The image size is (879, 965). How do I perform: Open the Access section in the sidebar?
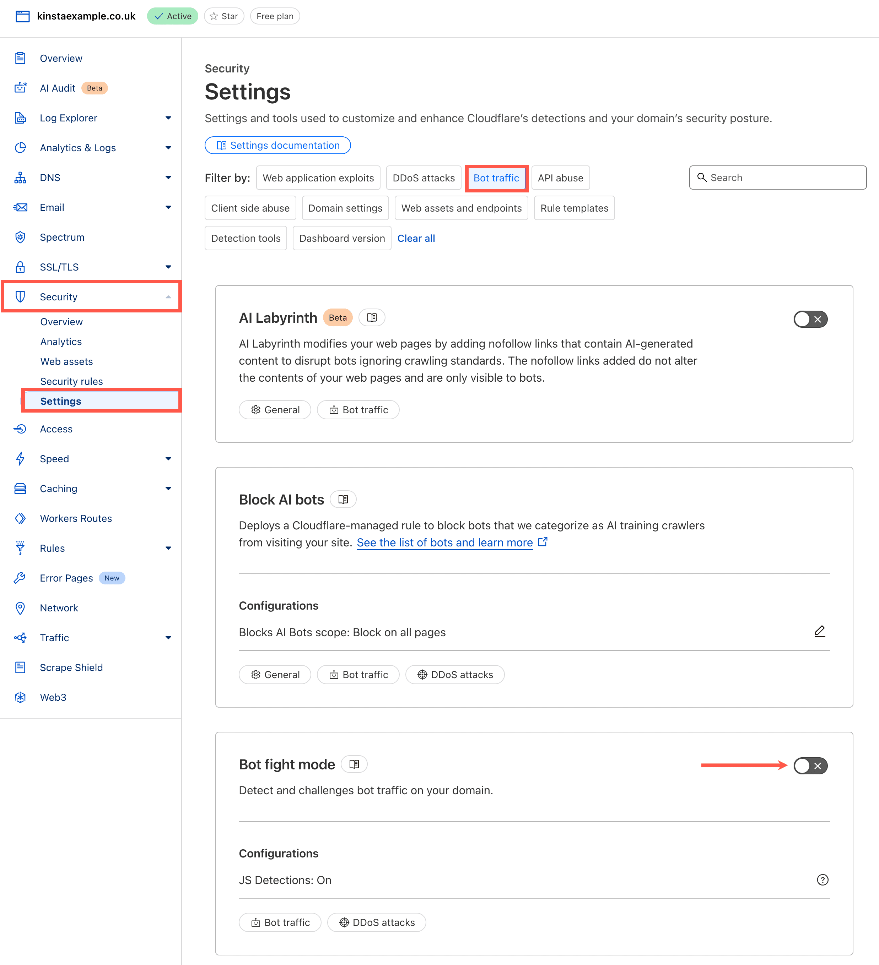(x=56, y=429)
